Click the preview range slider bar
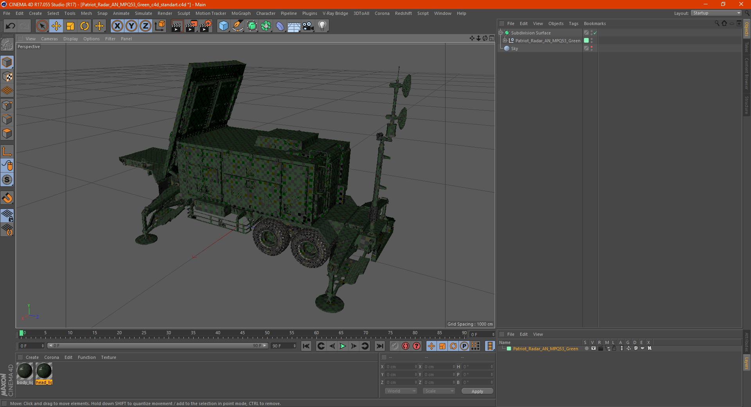This screenshot has width=751, height=407. coord(157,346)
